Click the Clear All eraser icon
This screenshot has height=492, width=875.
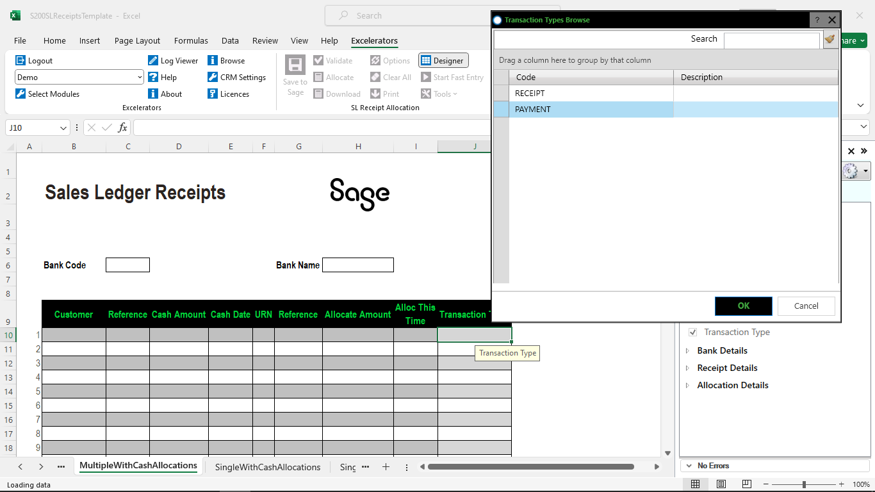click(375, 77)
